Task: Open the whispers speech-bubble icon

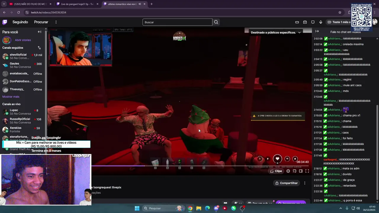Action: [313, 22]
